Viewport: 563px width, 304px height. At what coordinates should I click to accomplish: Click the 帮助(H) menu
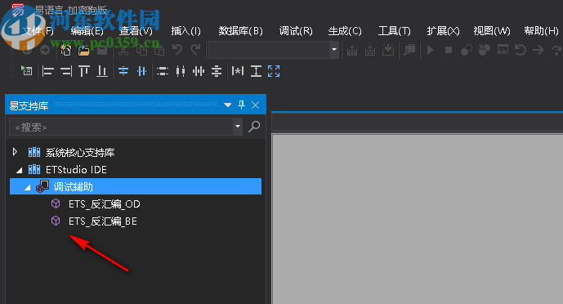pyautogui.click(x=541, y=31)
